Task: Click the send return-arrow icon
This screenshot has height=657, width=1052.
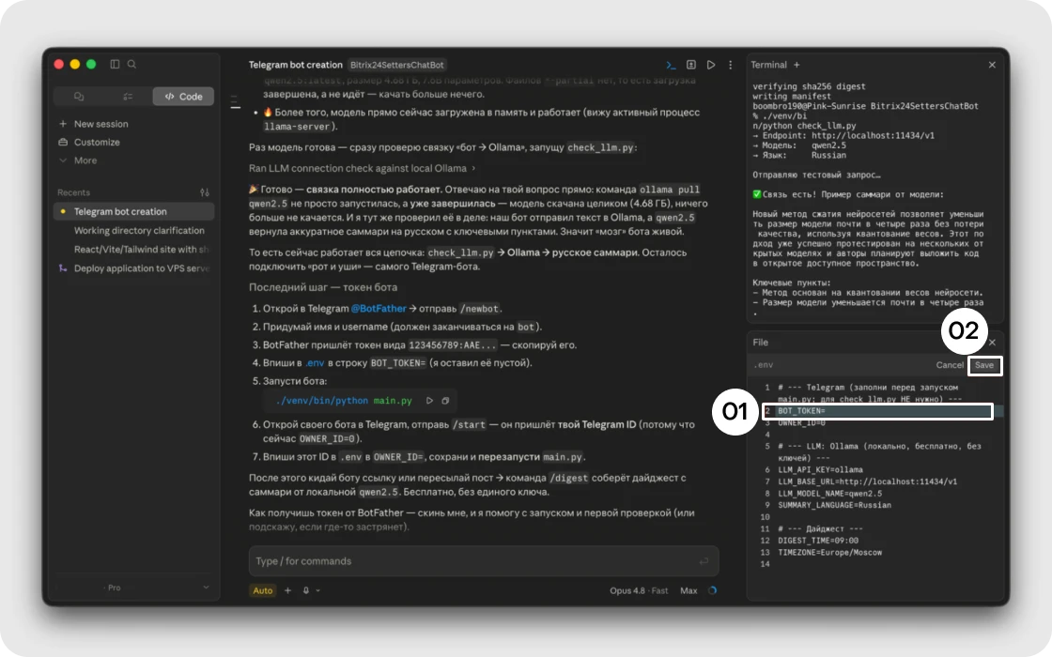Action: 704,561
